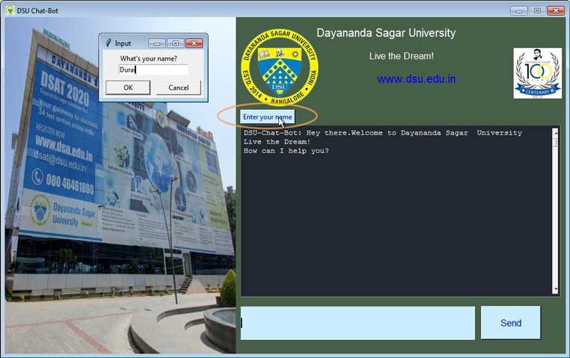Close the DSU Chat-Bot window
The height and width of the screenshot is (358, 570).
tap(556, 10)
